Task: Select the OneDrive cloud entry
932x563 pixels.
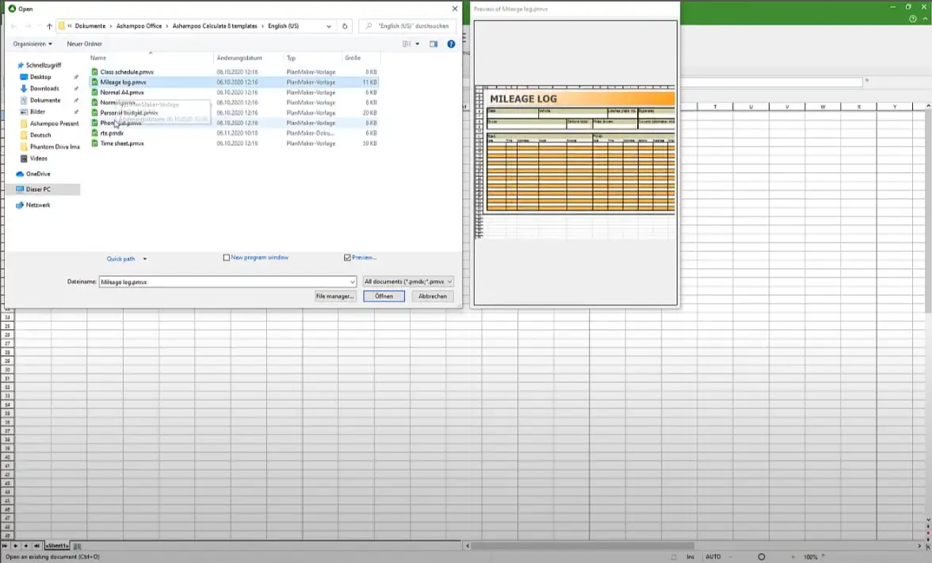Action: coord(37,174)
